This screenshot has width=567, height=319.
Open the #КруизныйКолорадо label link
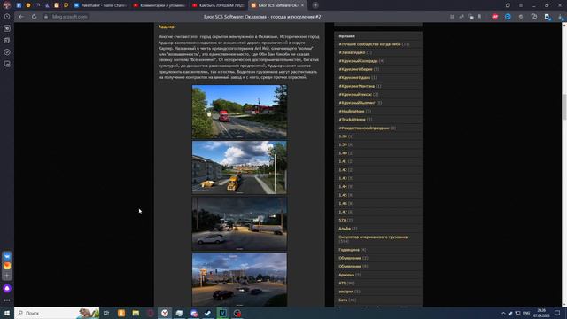tap(358, 61)
